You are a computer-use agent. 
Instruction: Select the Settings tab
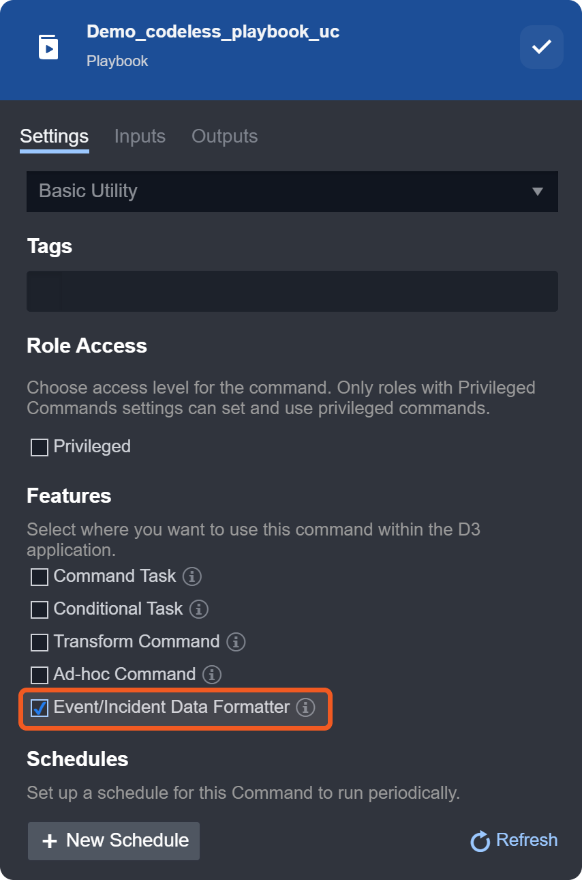[x=55, y=136]
